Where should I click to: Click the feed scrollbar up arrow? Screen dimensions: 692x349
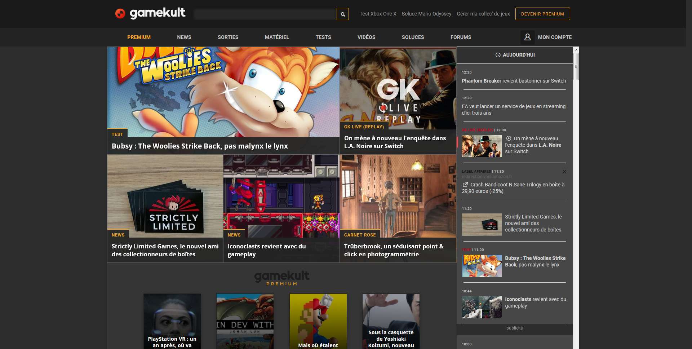pyautogui.click(x=576, y=50)
